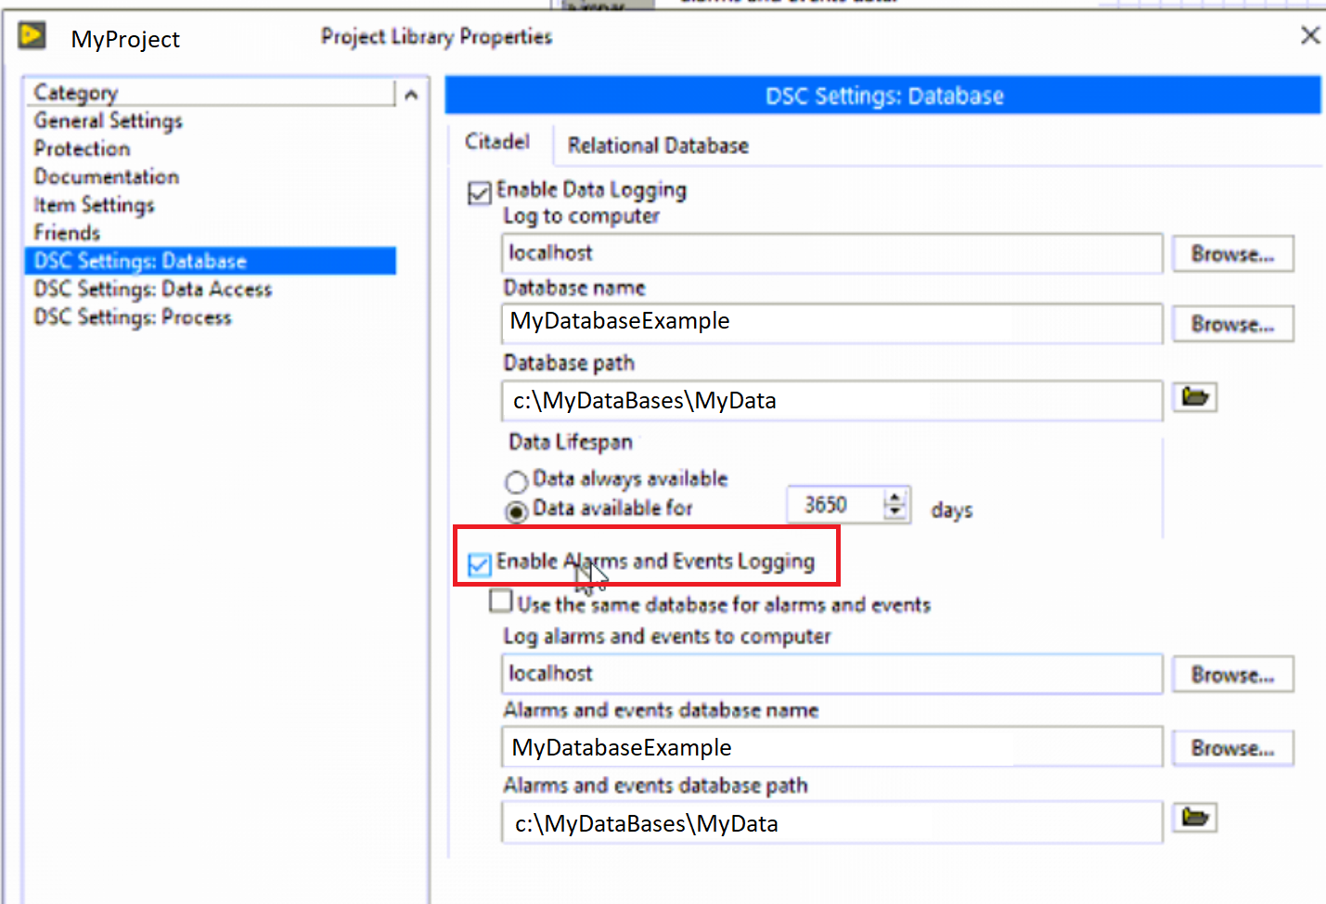Browse for the Database name
Viewport: 1326px width, 904px height.
pos(1232,324)
